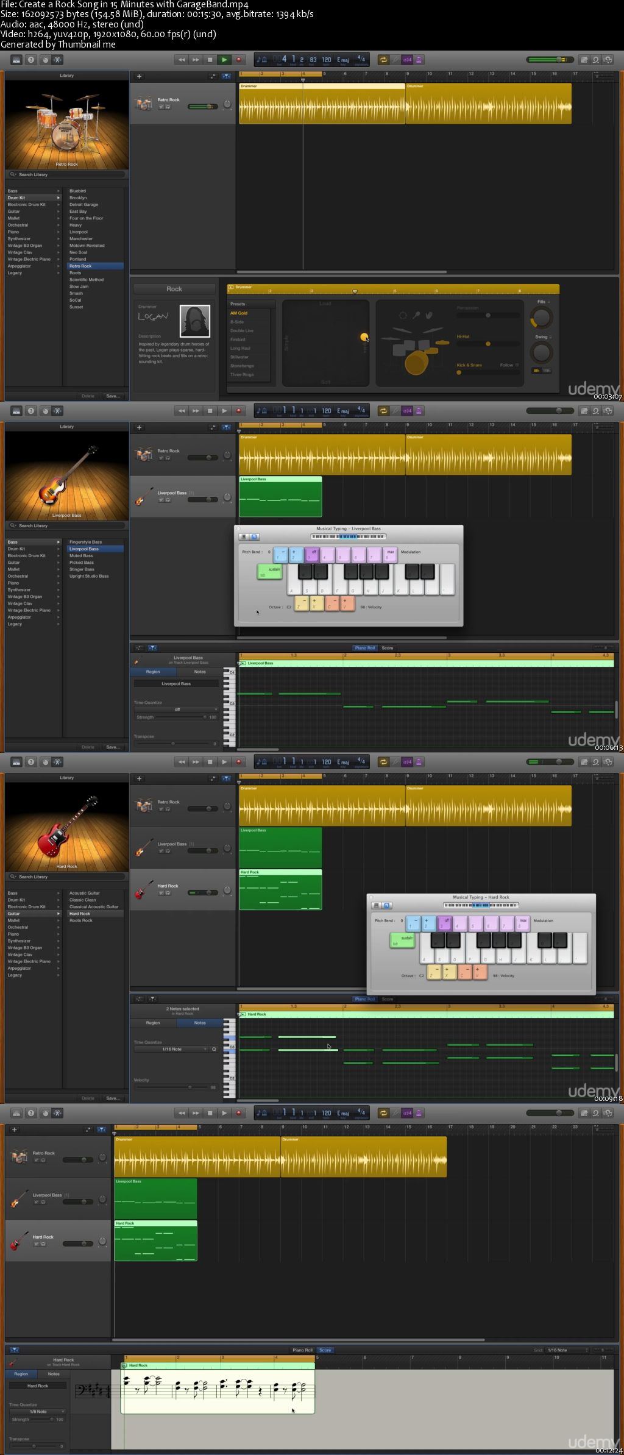Click the yellow puck on the Loud/Soft XY pad

[x=364, y=336]
